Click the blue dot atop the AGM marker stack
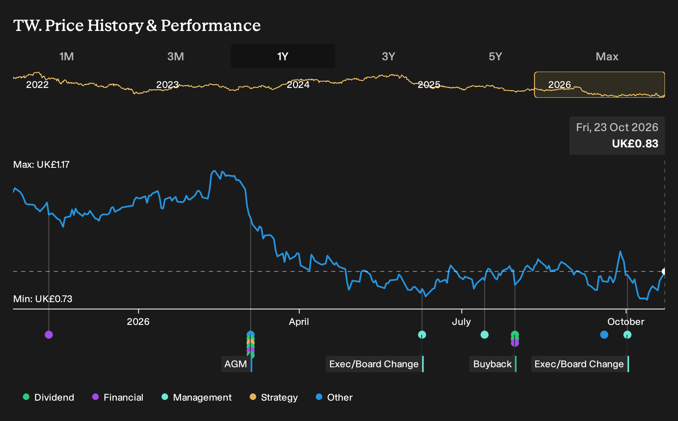This screenshot has width=678, height=421. coord(250,335)
